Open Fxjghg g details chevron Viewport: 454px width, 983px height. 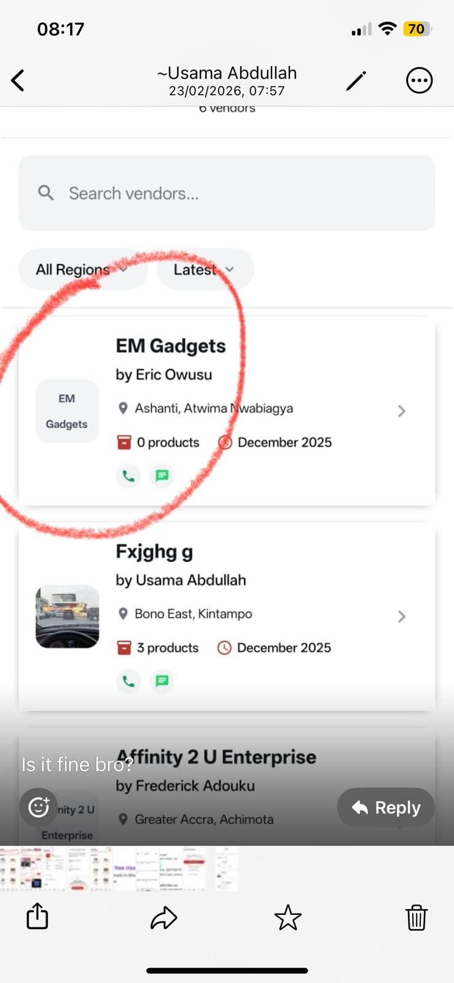coord(402,616)
